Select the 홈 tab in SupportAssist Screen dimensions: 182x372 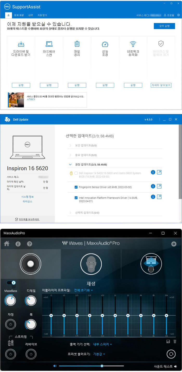[x=9, y=15]
